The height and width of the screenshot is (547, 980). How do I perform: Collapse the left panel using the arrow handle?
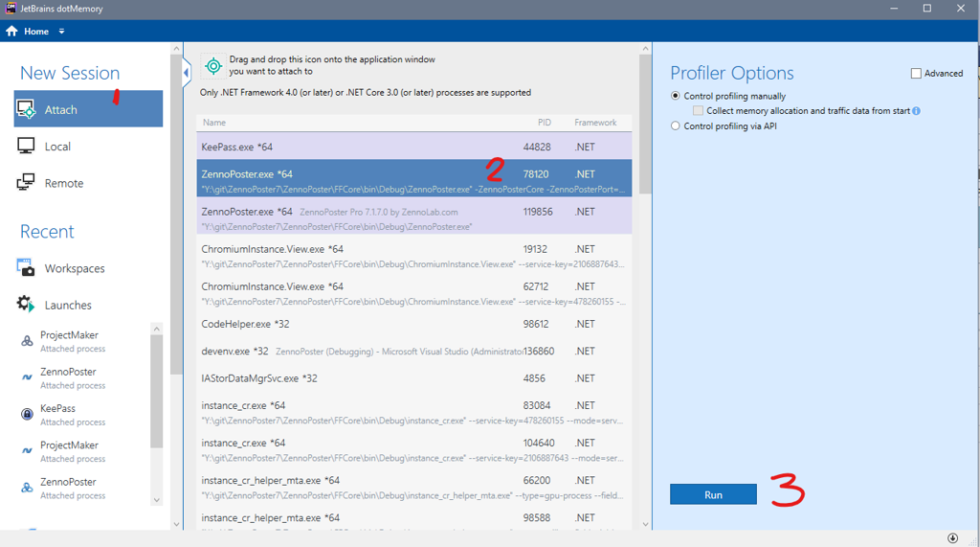click(x=187, y=73)
